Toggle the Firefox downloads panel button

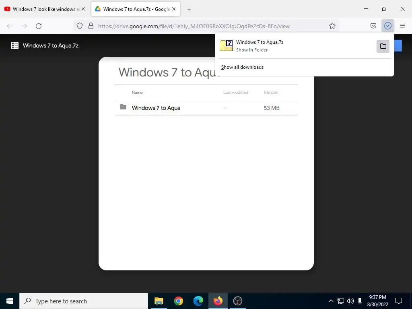387,26
